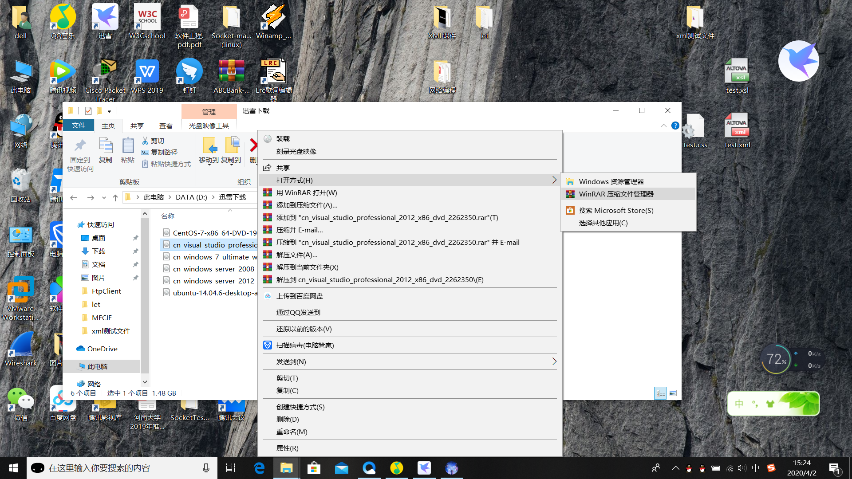Switch to large icons view

pyautogui.click(x=673, y=393)
